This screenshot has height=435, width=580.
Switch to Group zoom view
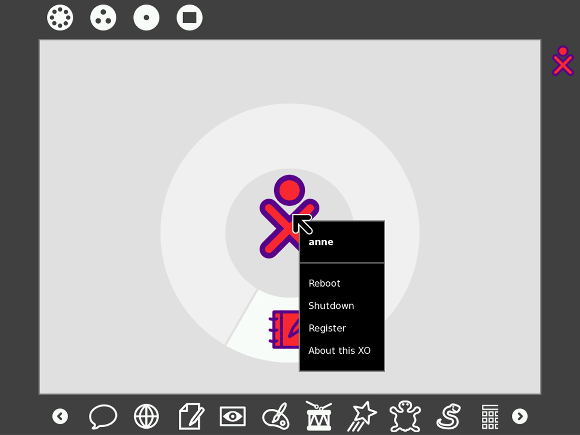point(103,18)
